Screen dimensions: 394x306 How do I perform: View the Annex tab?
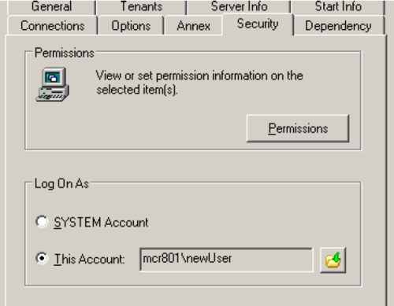click(x=194, y=26)
